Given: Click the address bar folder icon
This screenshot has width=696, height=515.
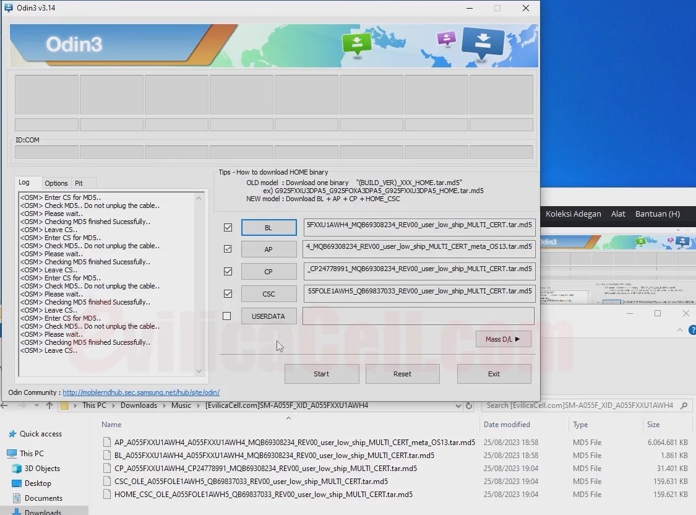Looking at the screenshot, I should [64, 405].
